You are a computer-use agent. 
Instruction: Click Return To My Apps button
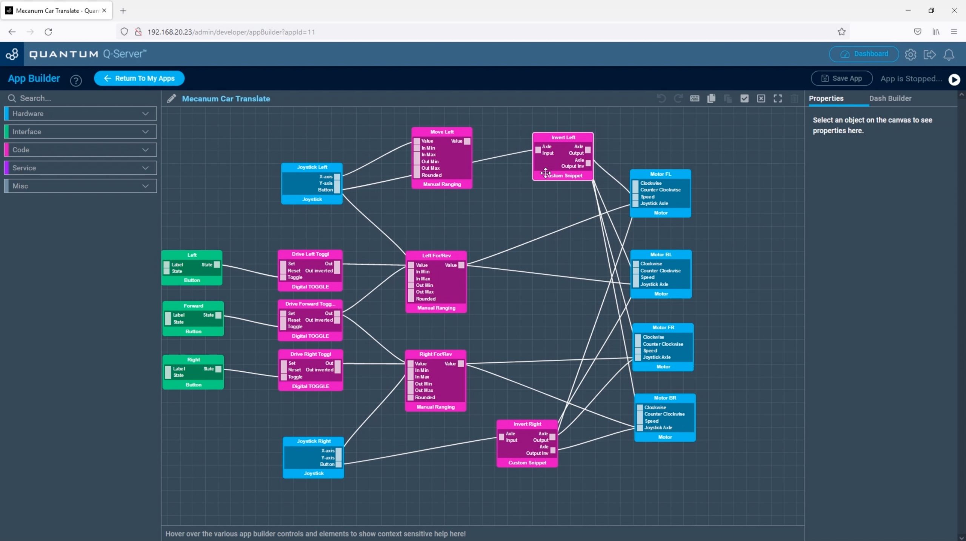[x=139, y=78]
